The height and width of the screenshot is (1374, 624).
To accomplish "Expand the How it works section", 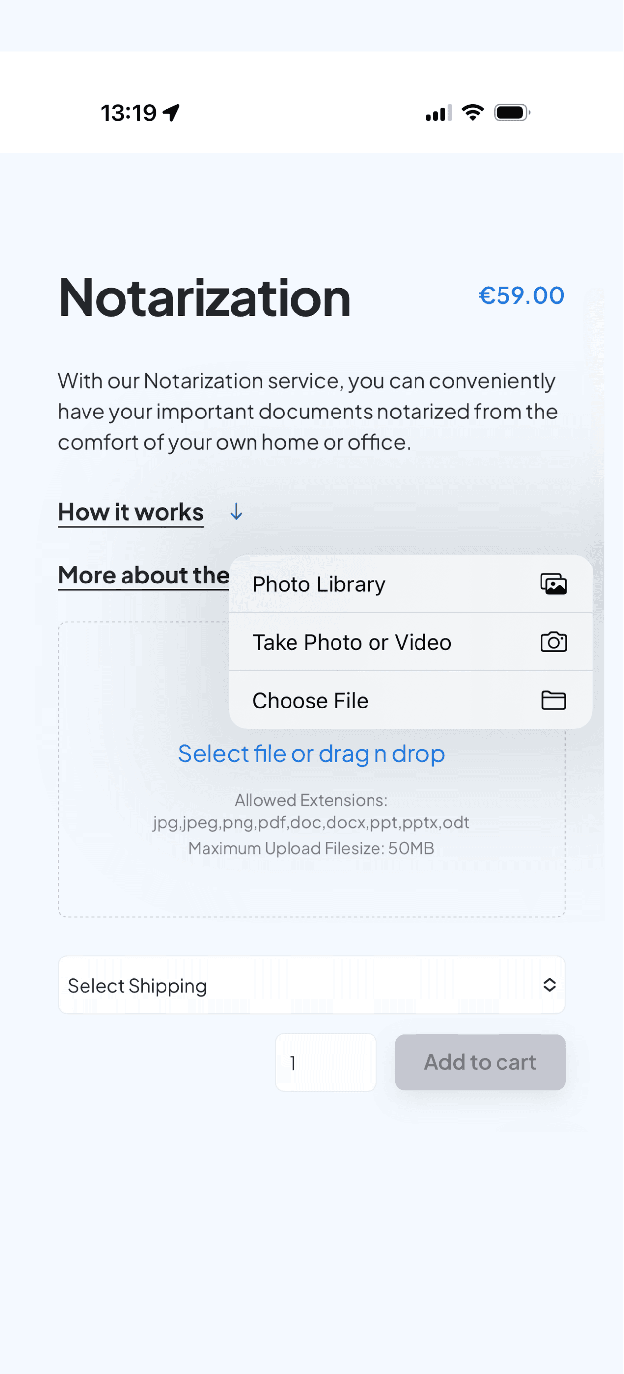I will 129,512.
